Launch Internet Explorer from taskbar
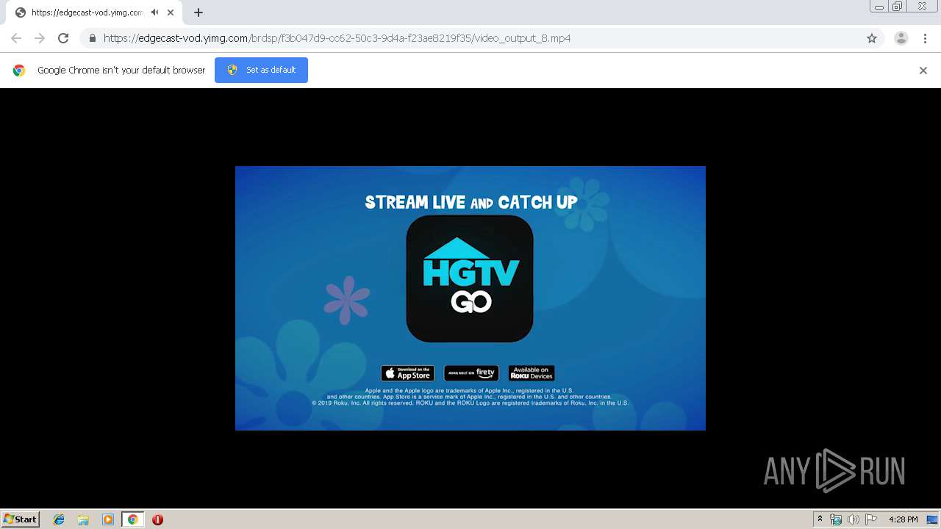Viewport: 941px width, 529px height. click(x=59, y=519)
